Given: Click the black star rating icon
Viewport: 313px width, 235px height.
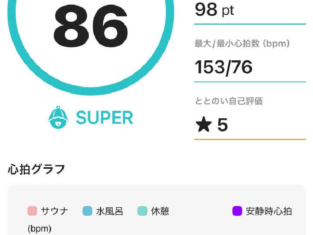Looking at the screenshot, I should click(203, 125).
